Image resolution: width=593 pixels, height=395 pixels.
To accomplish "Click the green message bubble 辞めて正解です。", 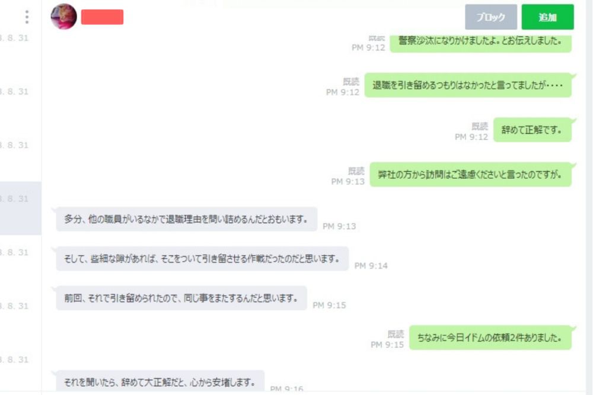I will pyautogui.click(x=532, y=130).
